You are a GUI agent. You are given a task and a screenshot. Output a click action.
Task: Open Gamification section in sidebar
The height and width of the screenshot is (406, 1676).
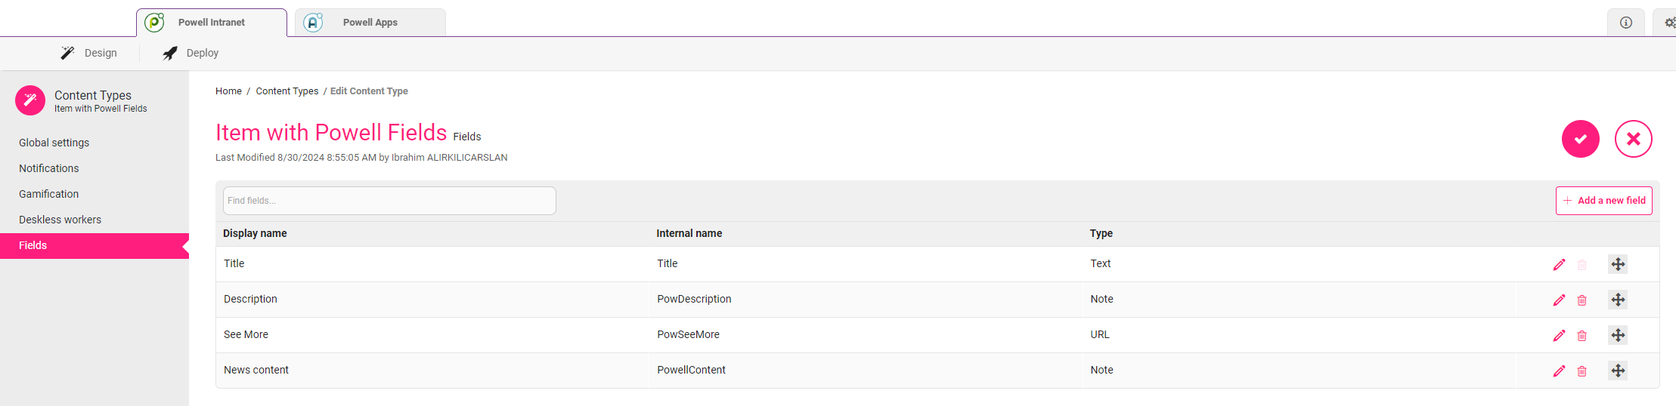[x=48, y=194]
